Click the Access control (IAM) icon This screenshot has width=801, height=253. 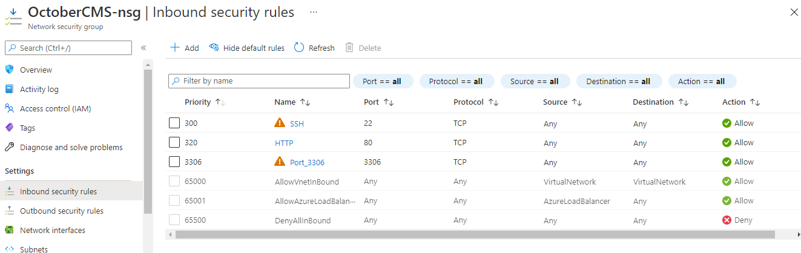[x=9, y=108]
